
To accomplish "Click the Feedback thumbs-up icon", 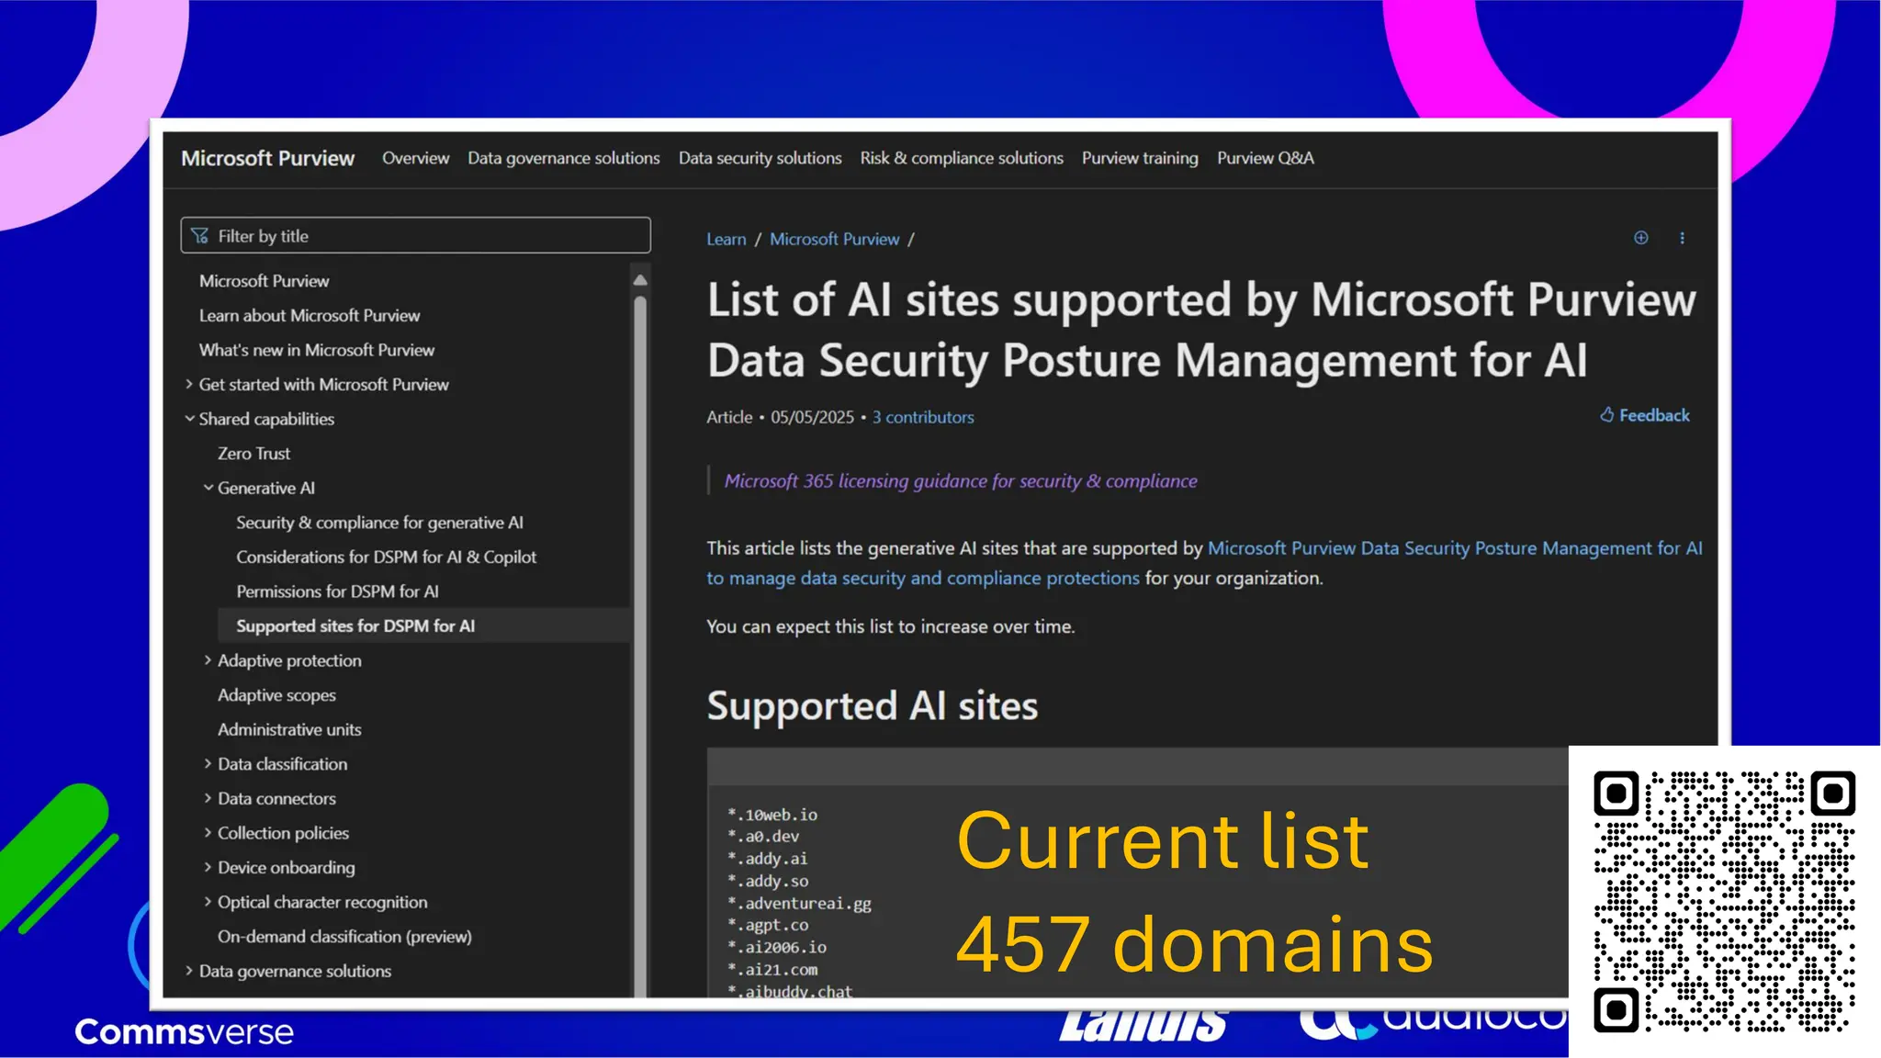I will (x=1606, y=415).
